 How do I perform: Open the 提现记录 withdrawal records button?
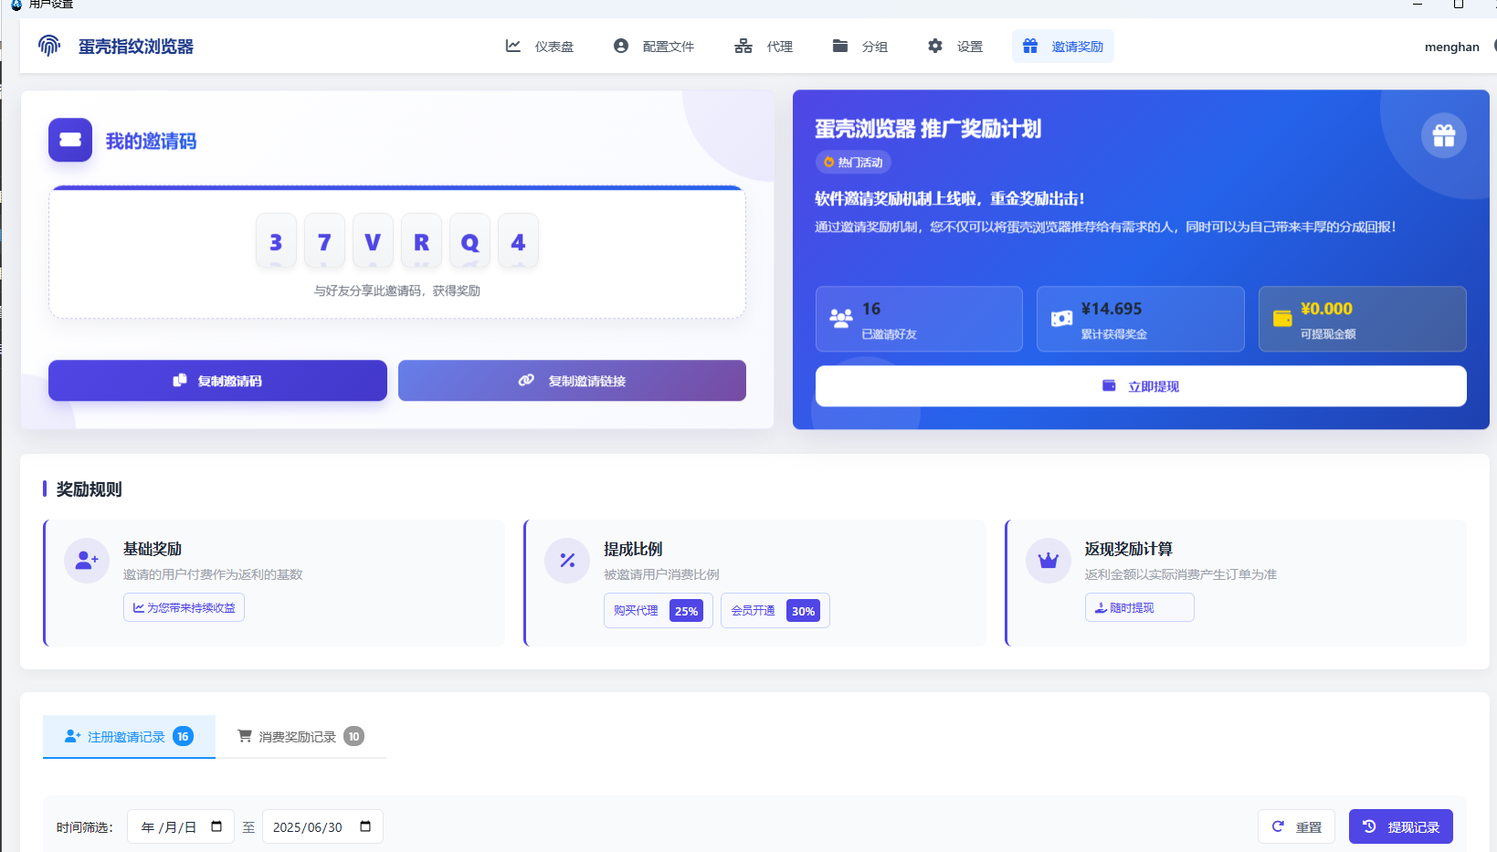pos(1400,826)
